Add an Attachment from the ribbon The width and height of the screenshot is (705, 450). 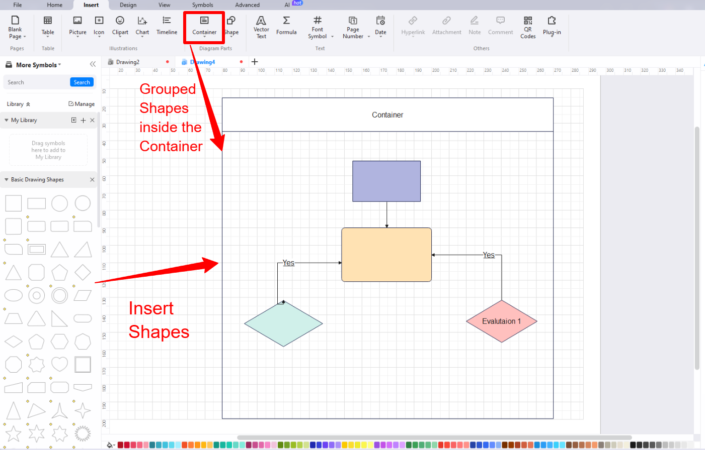pos(446,26)
